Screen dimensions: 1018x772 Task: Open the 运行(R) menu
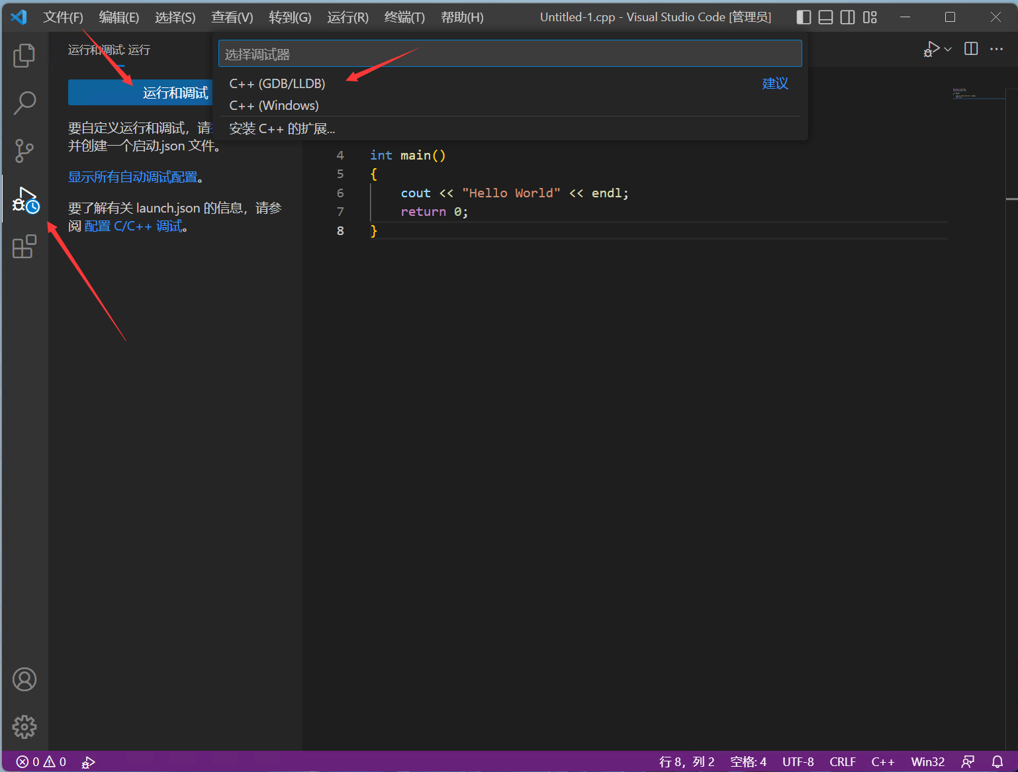(347, 17)
